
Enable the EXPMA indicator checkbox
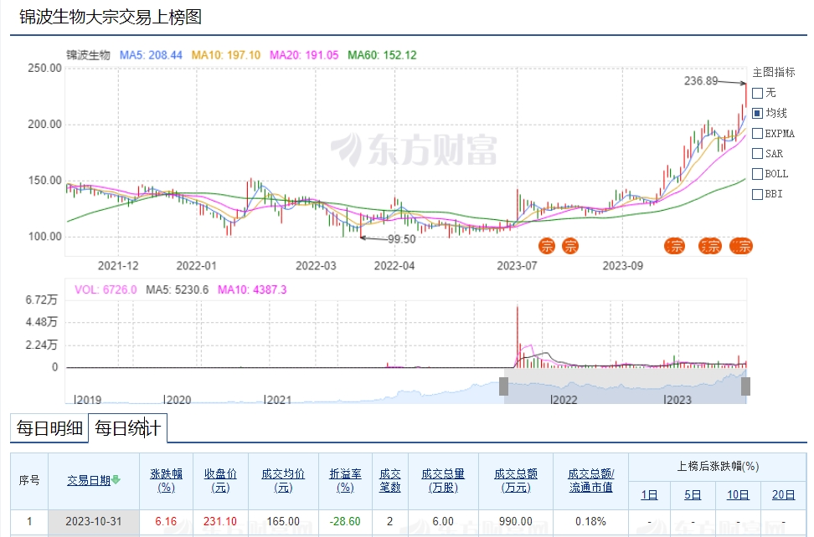pos(758,133)
